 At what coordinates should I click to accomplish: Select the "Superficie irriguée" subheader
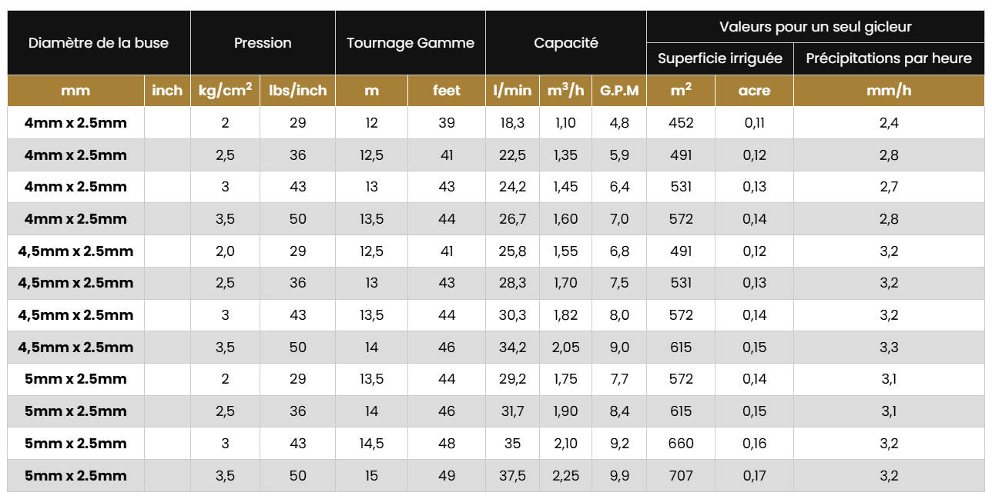tap(720, 58)
